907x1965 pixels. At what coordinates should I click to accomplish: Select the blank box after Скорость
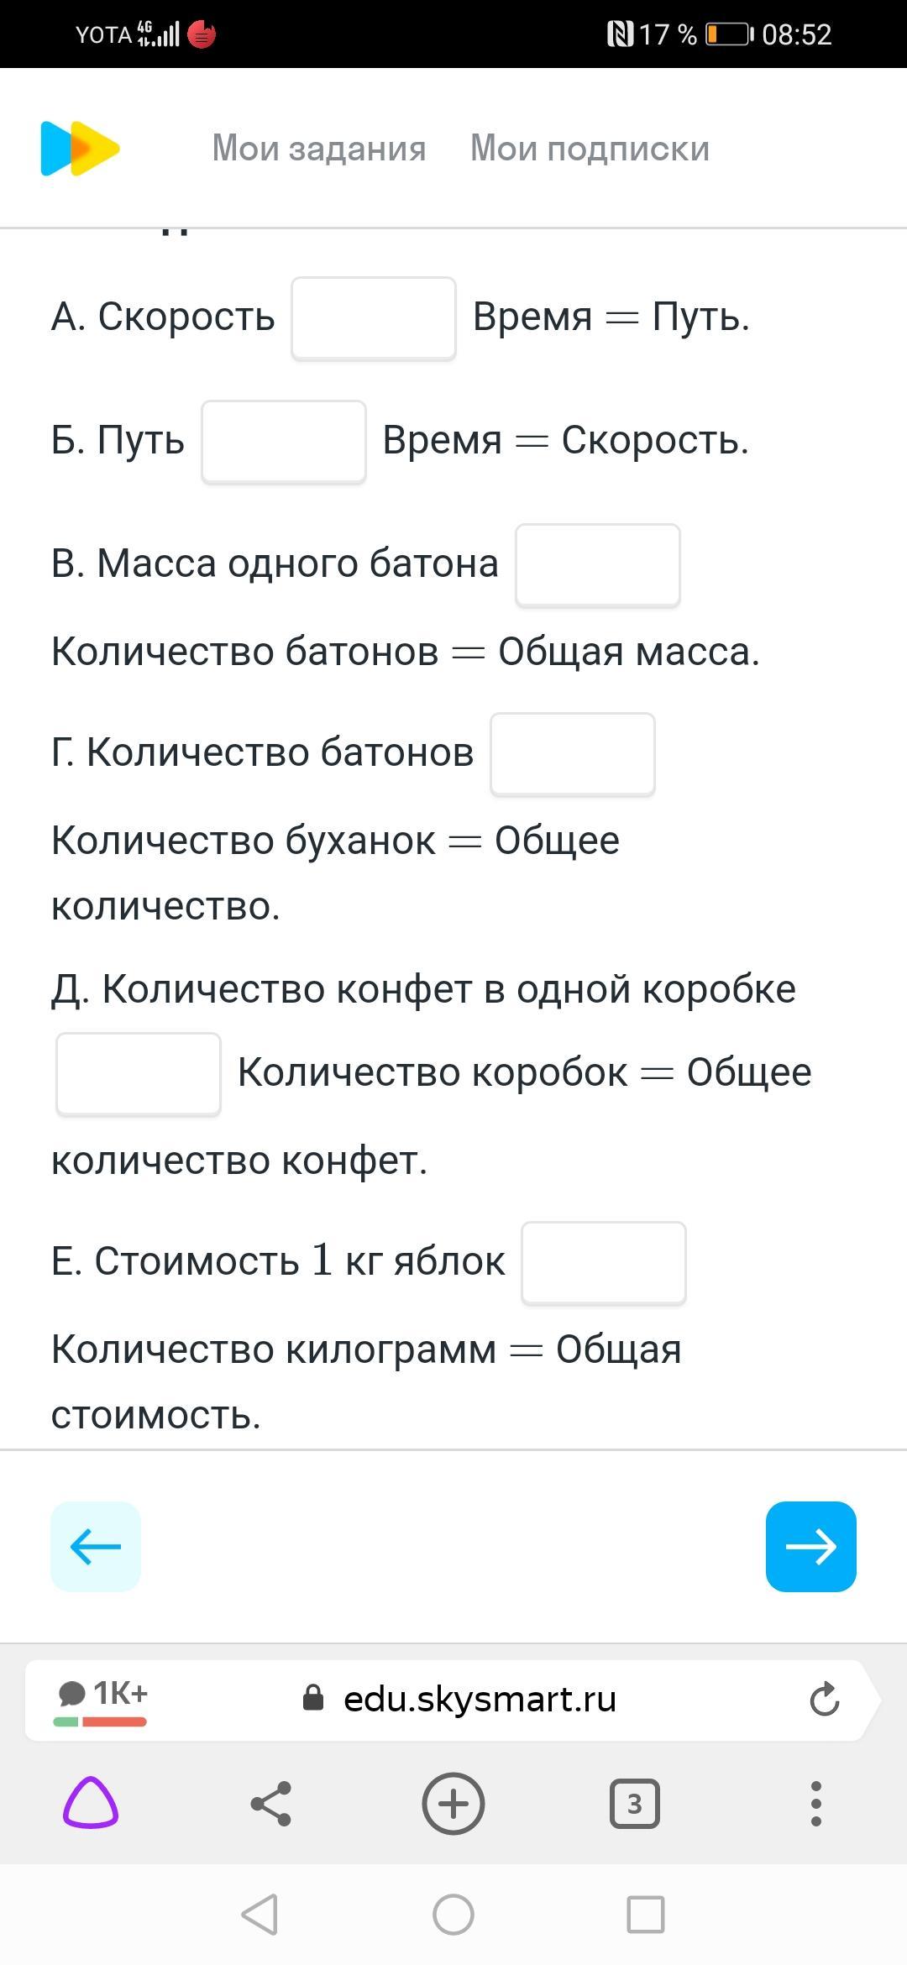pos(374,318)
